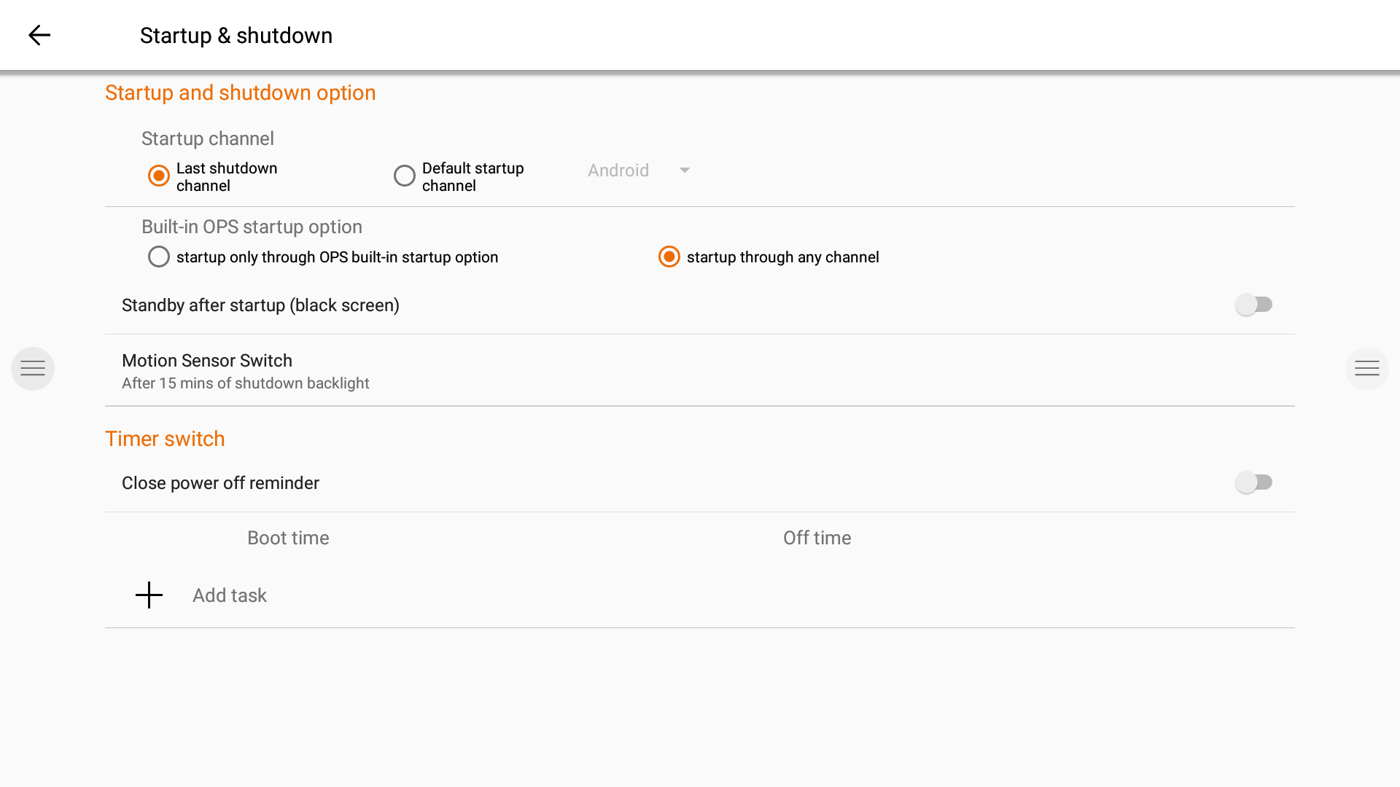The image size is (1400, 787).
Task: Toggle the Close power off reminder switch
Action: click(x=1253, y=482)
